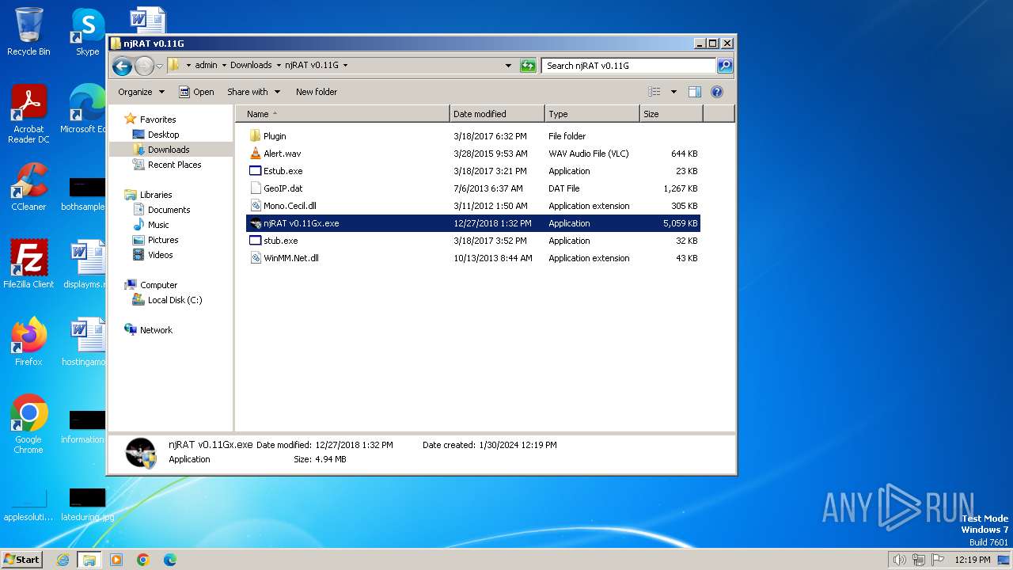Select the Acrobat Reader DC desktop icon
1013x570 pixels.
tap(28, 115)
